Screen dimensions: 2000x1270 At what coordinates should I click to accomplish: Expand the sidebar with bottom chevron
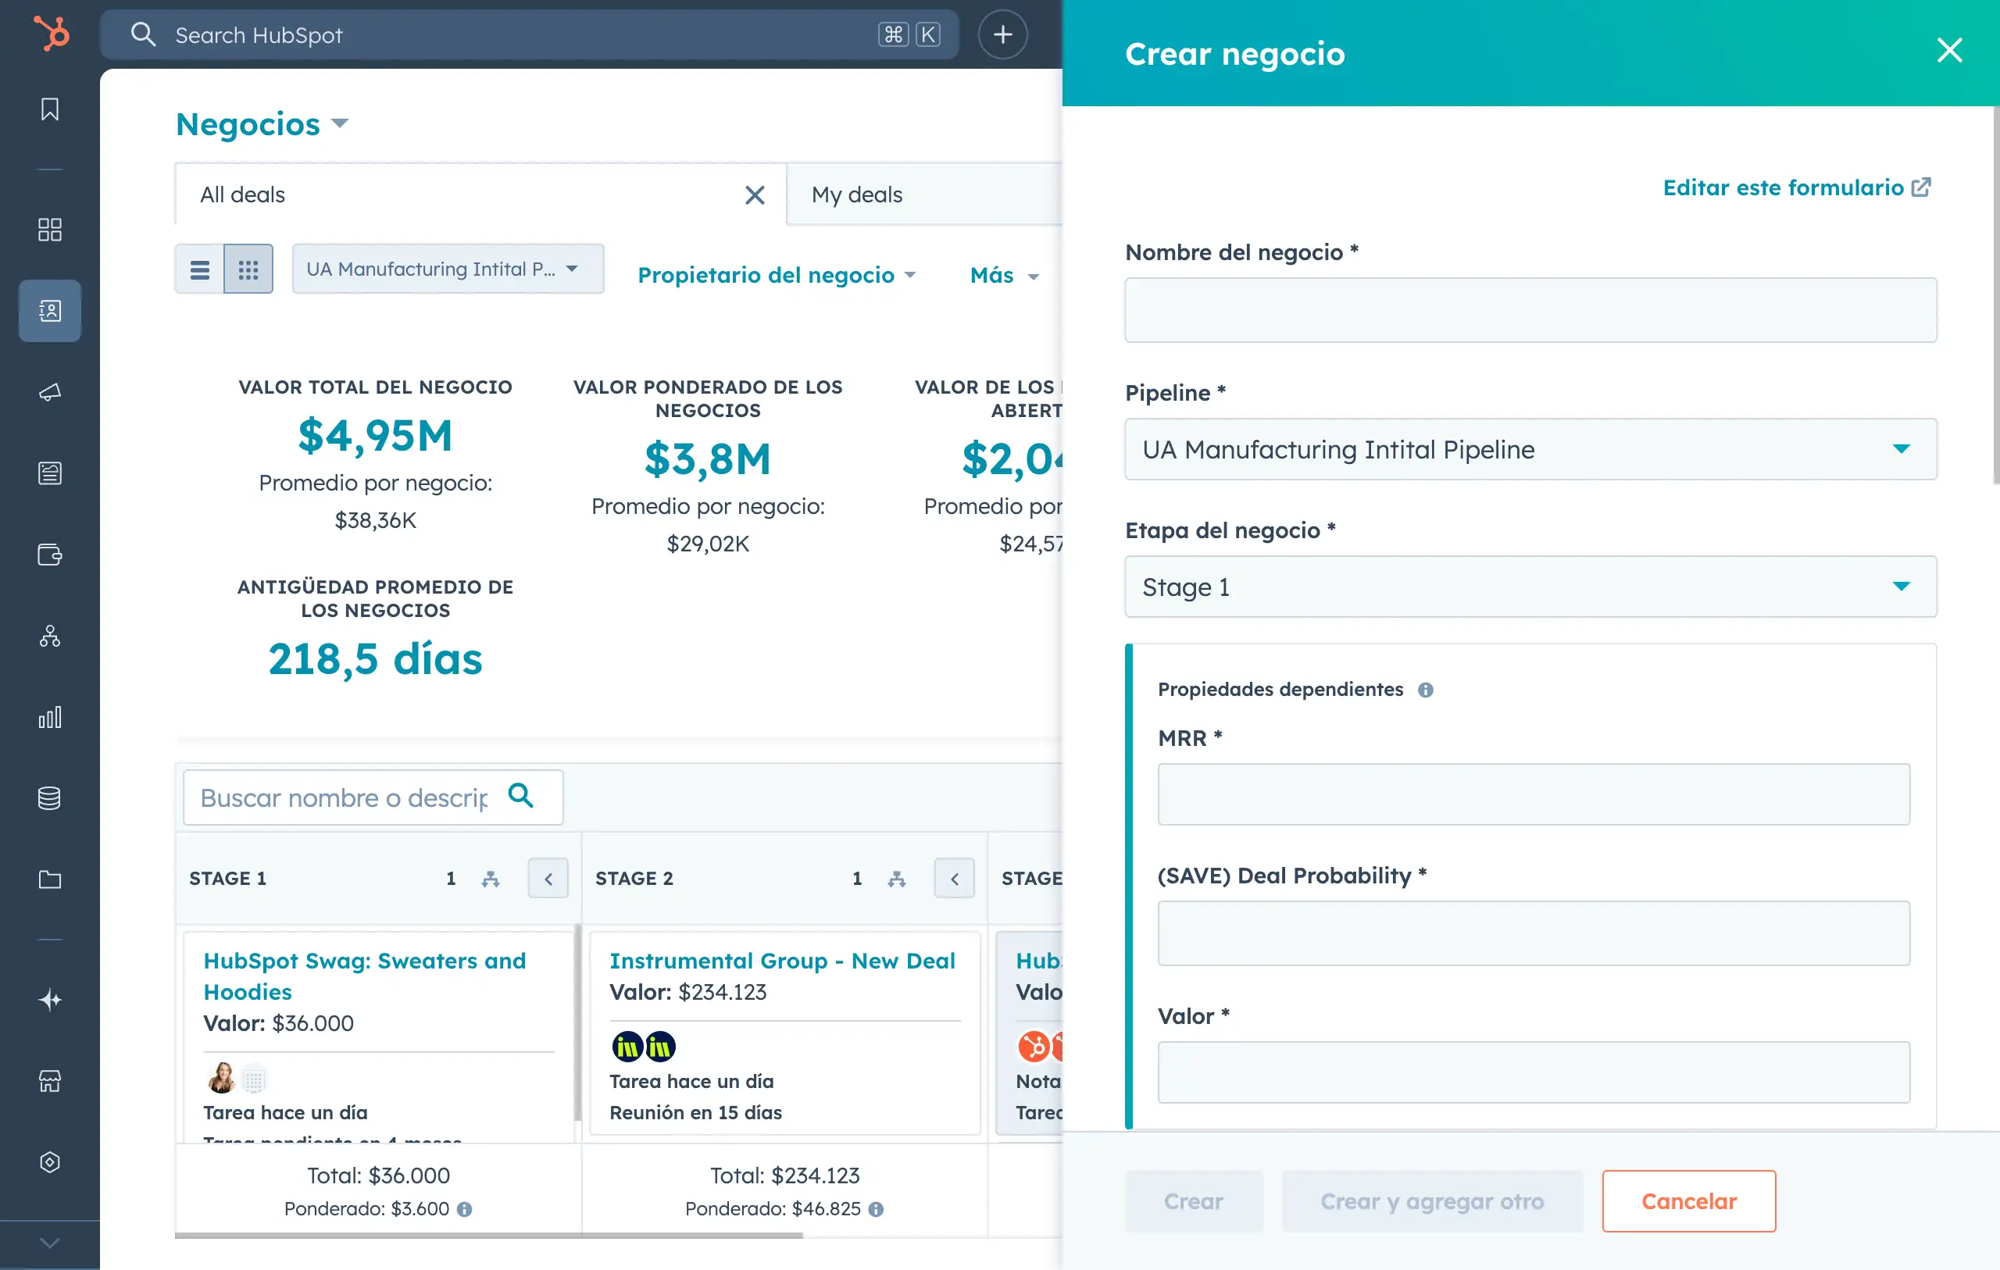[50, 1243]
